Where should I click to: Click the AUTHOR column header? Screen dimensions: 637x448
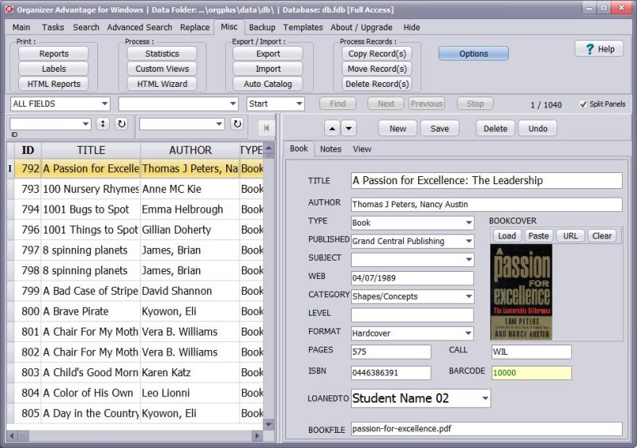click(x=190, y=150)
